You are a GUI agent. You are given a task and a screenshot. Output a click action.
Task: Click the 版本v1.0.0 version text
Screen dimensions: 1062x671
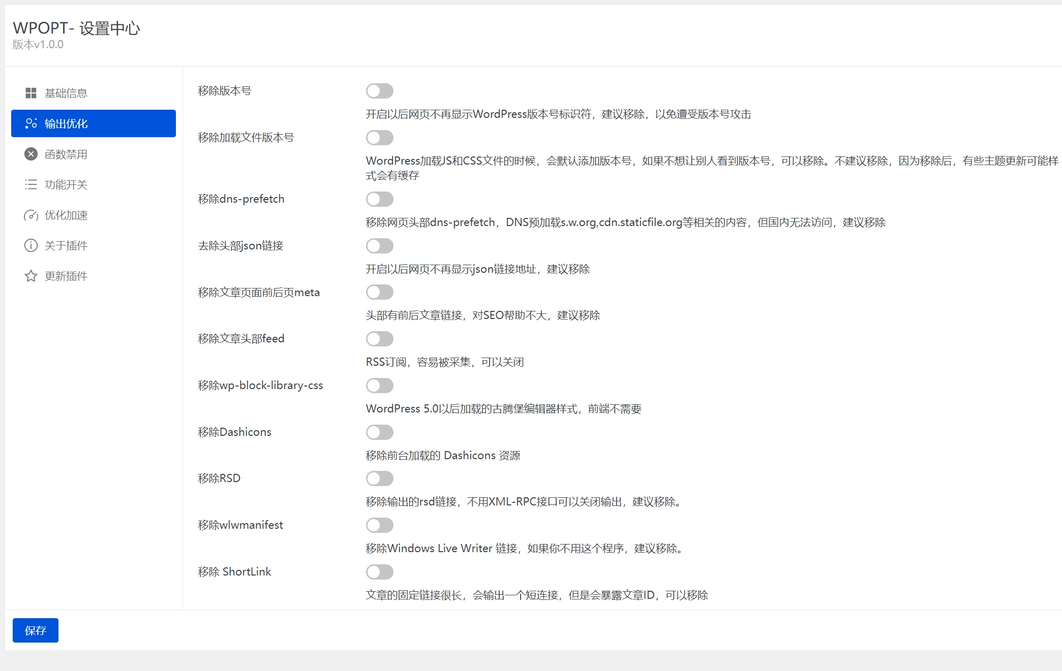coord(38,45)
